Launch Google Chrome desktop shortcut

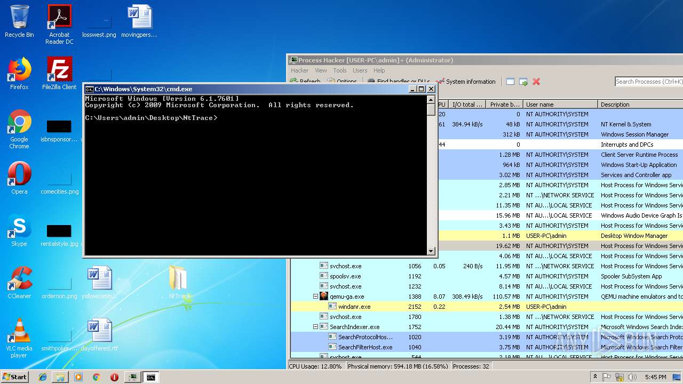coord(19,129)
